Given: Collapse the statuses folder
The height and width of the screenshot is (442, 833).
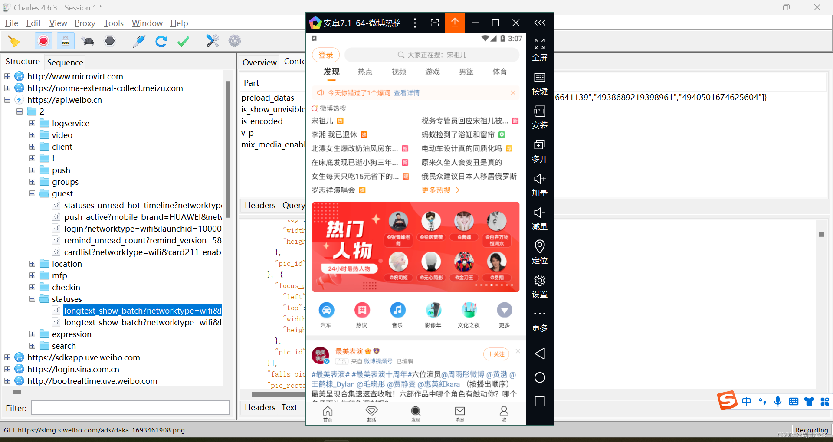Looking at the screenshot, I should coord(32,299).
